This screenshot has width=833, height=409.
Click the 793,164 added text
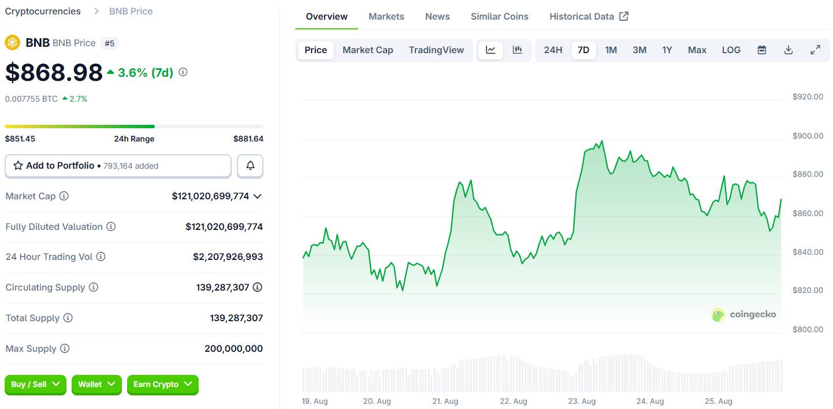click(131, 166)
